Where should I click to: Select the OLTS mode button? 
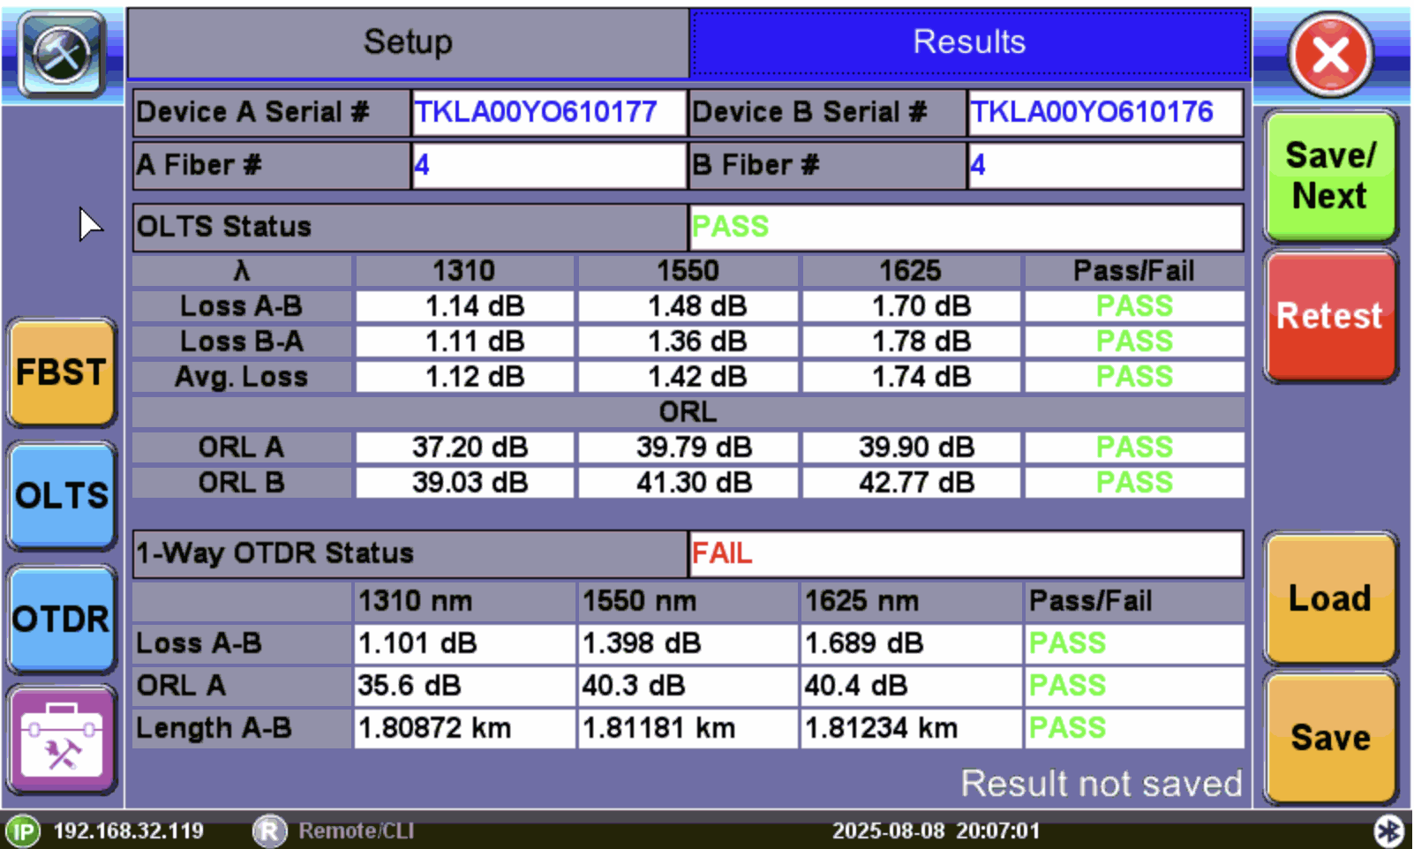pyautogui.click(x=62, y=496)
